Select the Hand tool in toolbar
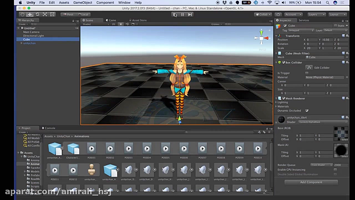Screen dimensions: 355x200 (x=22, y=14)
